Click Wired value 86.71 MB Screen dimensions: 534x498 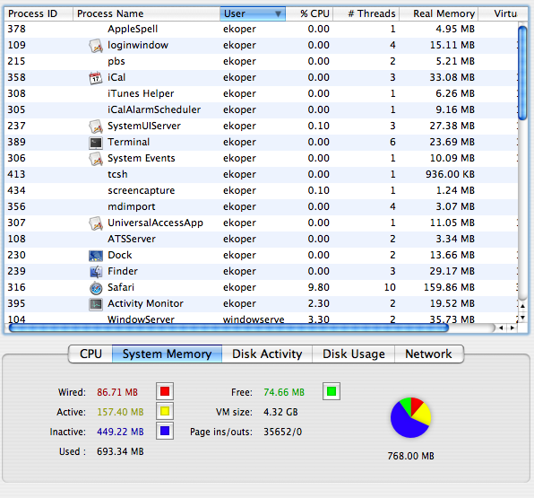(x=117, y=392)
